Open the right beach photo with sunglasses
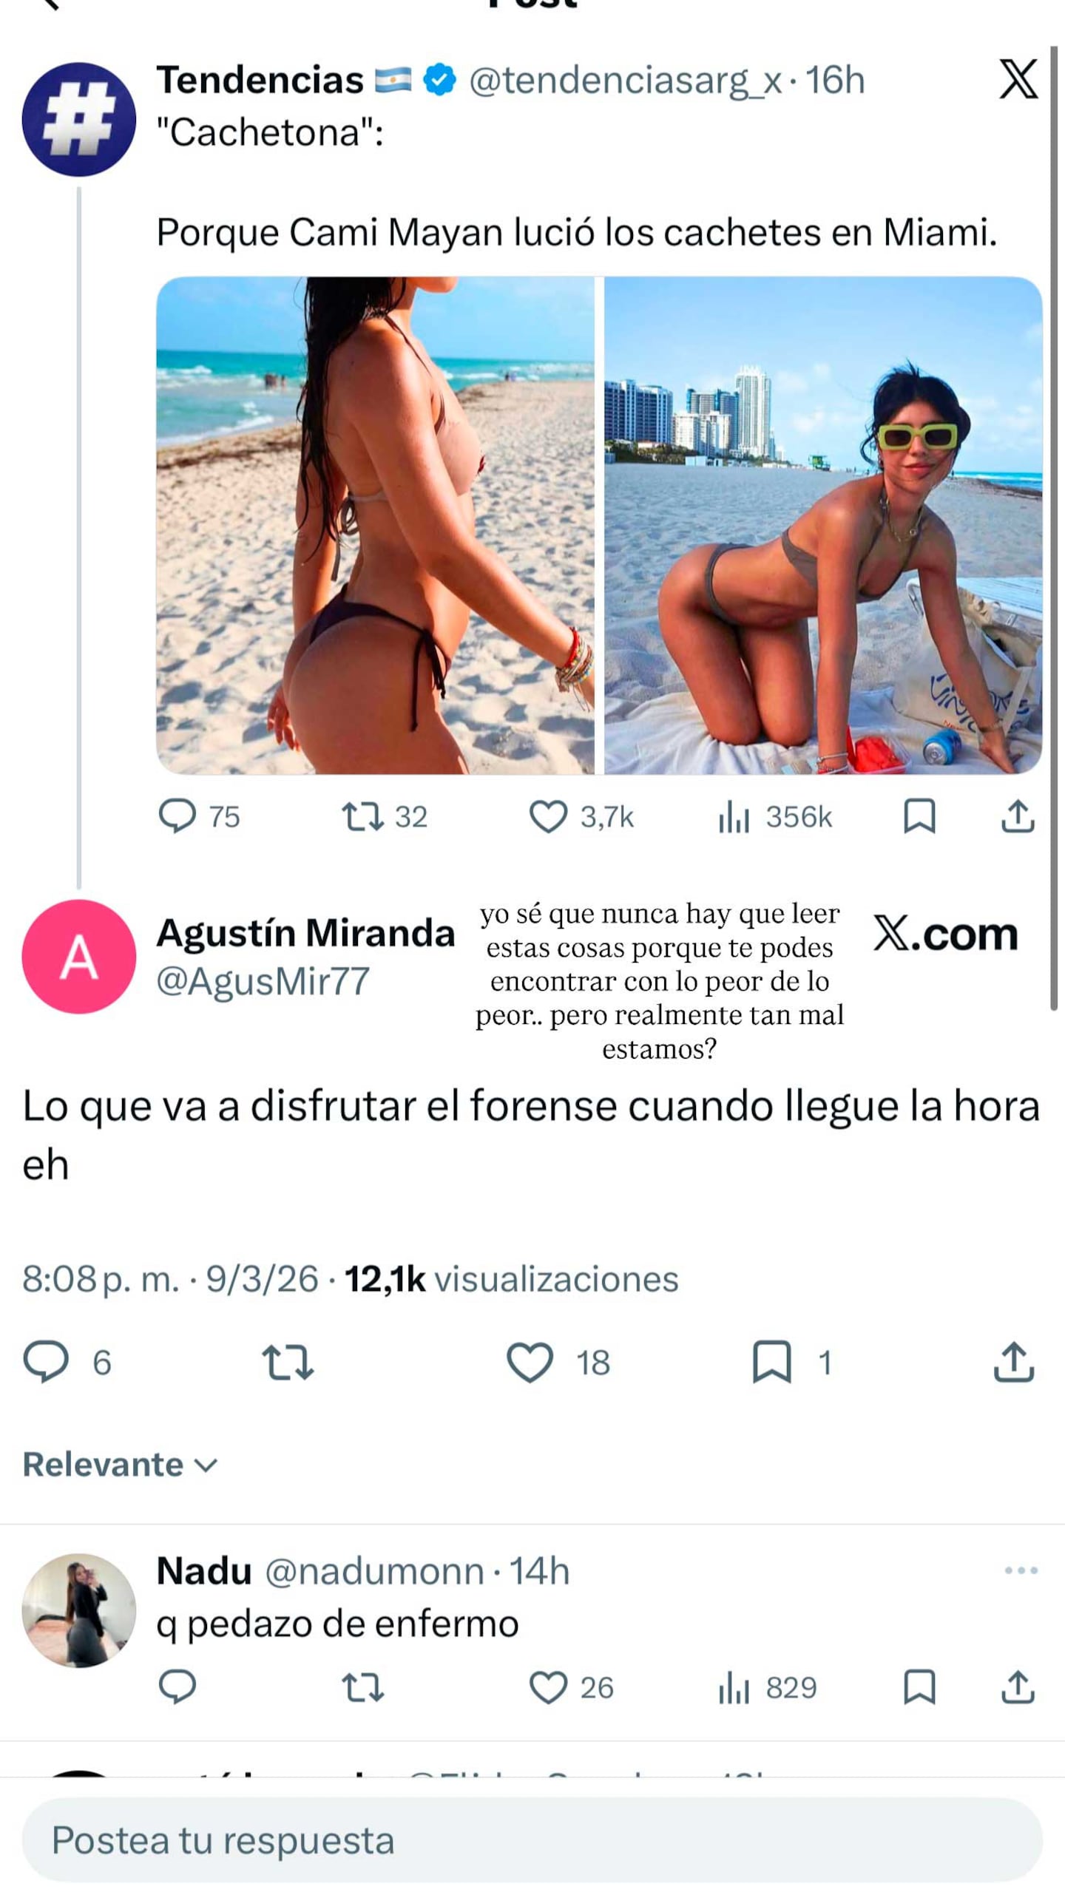1065x1892 pixels. 823,526
